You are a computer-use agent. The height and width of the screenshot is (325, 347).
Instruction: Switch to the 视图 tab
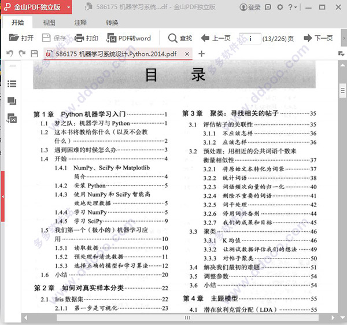point(49,23)
